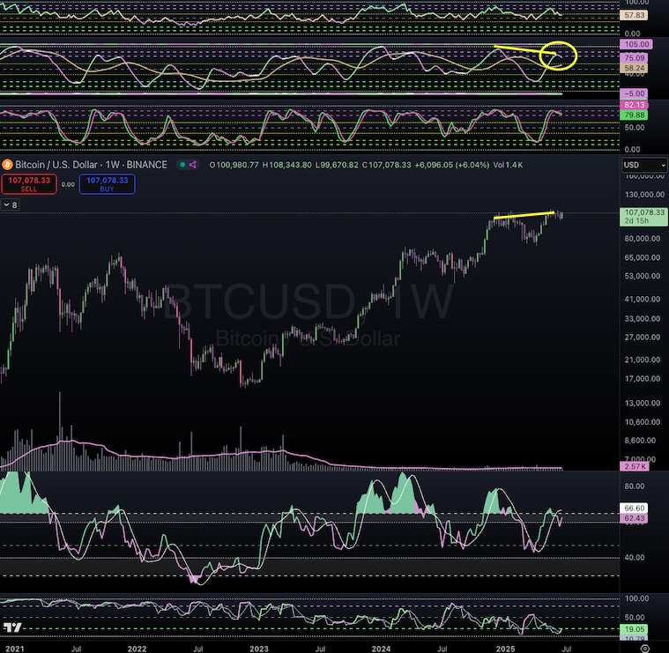Click the purple 62.43 value label
The image size is (669, 653).
[634, 518]
